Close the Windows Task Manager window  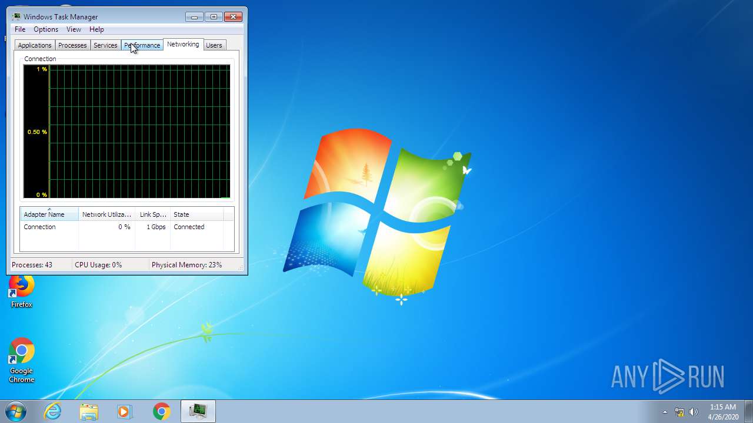tap(234, 16)
